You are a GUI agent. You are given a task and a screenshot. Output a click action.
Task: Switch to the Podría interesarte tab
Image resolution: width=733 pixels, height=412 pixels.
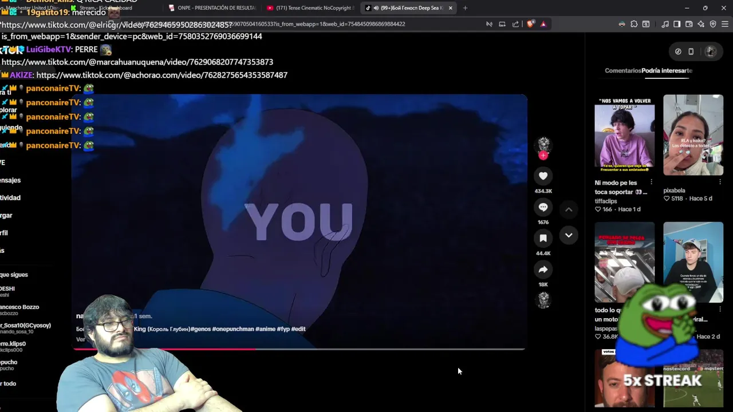point(667,70)
